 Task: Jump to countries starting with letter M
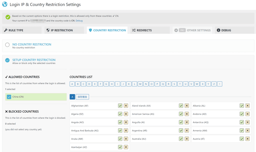[x=140, y=84]
